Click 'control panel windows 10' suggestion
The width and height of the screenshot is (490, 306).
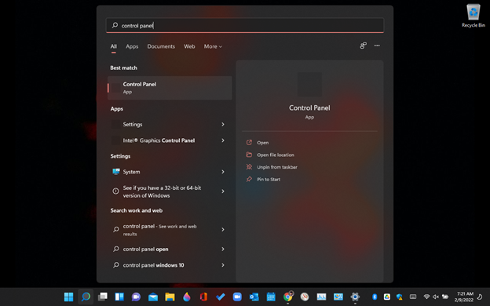pyautogui.click(x=153, y=265)
